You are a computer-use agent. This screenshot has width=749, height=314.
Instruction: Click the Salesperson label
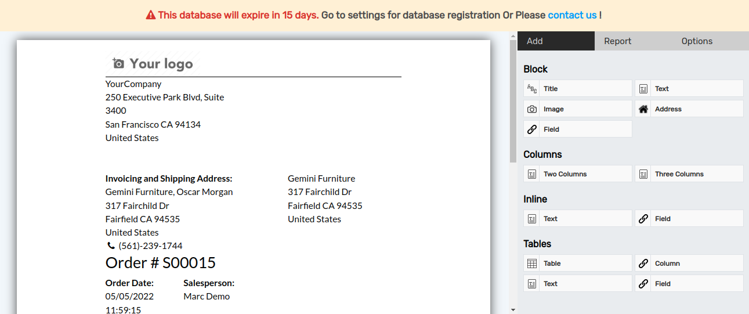point(209,283)
